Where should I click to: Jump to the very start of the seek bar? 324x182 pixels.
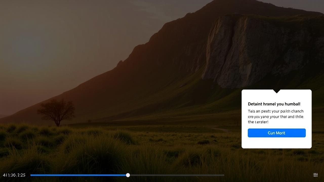[31, 175]
